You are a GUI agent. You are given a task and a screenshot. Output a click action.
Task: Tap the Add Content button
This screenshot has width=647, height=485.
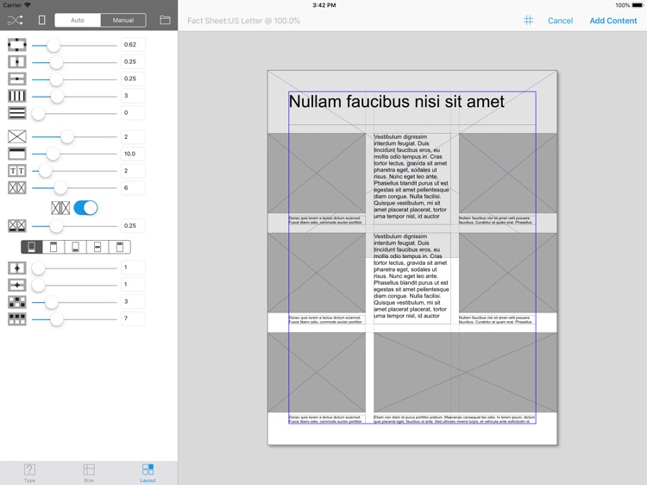[x=612, y=21]
